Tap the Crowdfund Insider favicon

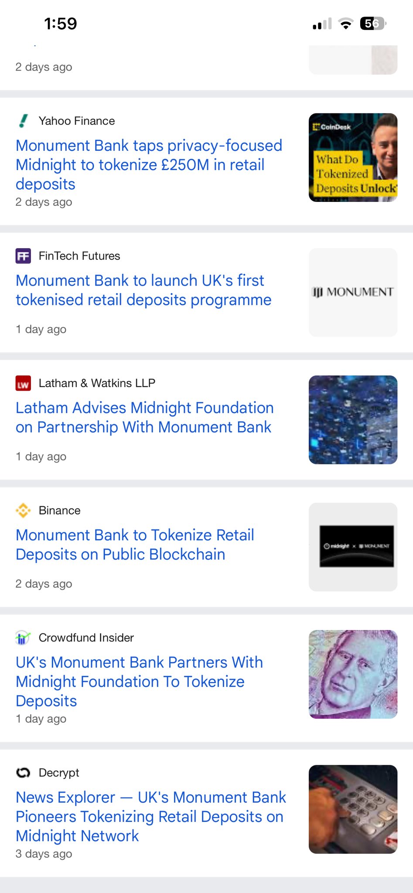tap(24, 638)
